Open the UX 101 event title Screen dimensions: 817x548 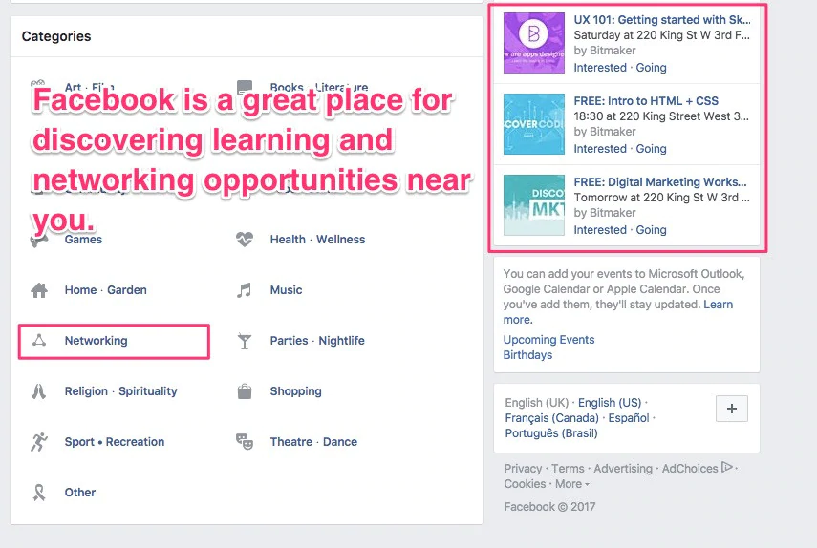(x=662, y=20)
